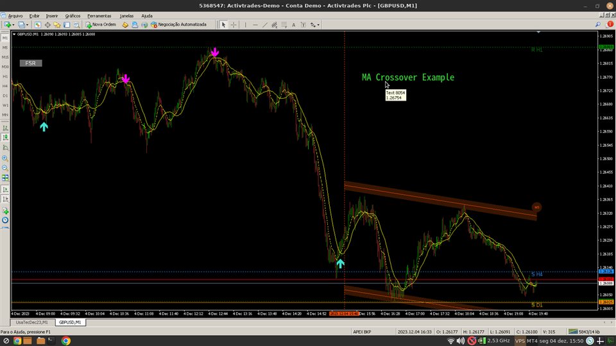Toggle Negociação Automatizada trading

pyautogui.click(x=179, y=25)
